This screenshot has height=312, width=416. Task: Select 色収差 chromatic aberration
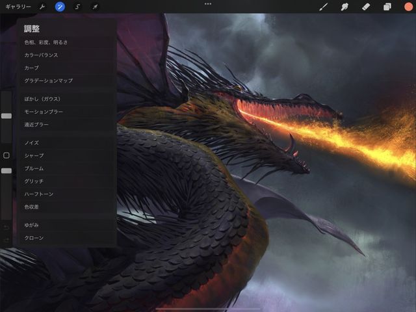click(x=68, y=207)
